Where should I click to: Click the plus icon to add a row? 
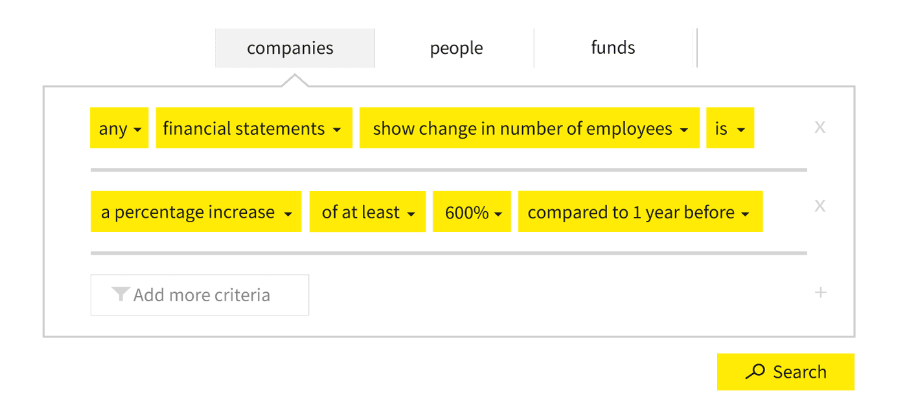(820, 292)
